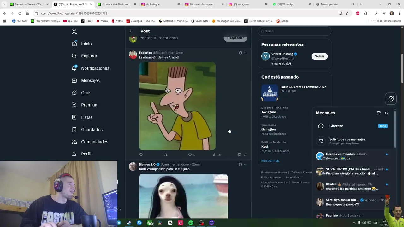Like Federico's post
Image resolution: width=404 pixels, height=227 pixels.
(191, 155)
